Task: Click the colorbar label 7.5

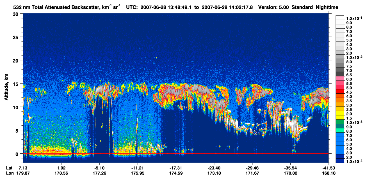Action: pyautogui.click(x=349, y=66)
